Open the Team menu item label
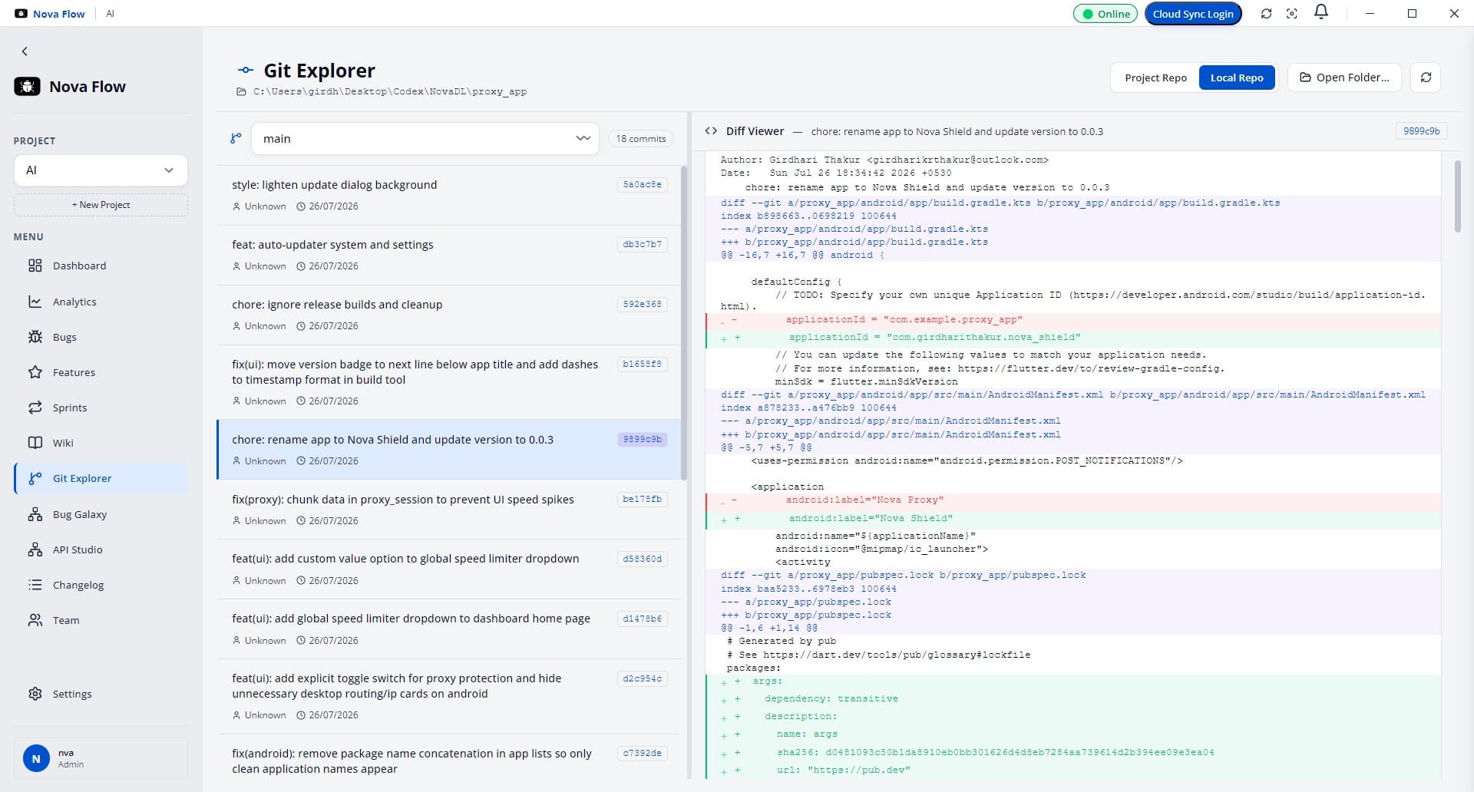 [x=66, y=620]
